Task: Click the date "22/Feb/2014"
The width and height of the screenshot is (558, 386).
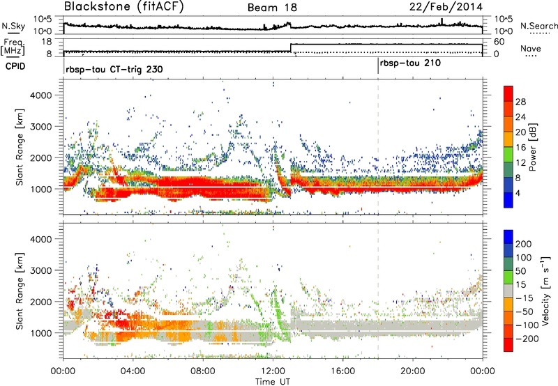Action: 446,7
